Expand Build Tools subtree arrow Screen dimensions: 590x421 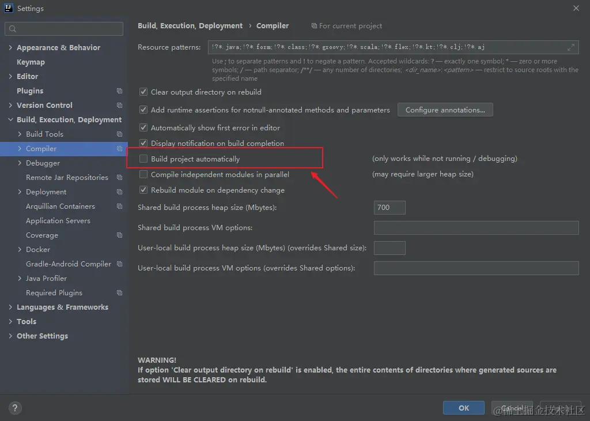(x=20, y=134)
